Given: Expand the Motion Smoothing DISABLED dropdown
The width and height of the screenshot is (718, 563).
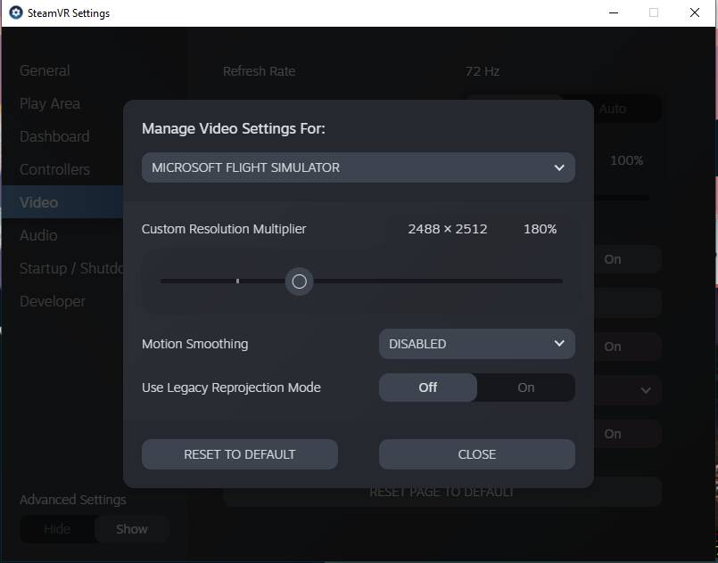Looking at the screenshot, I should pyautogui.click(x=476, y=344).
